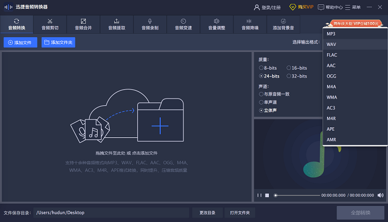Screen dimensions: 388x222
Task: Open the 音频降噪 noise reduction tool
Action: pyautogui.click(x=249, y=24)
